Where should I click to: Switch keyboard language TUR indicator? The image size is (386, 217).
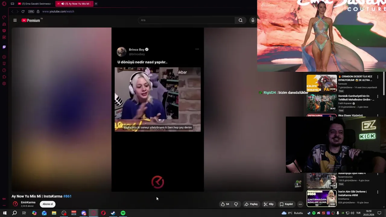[359, 213]
